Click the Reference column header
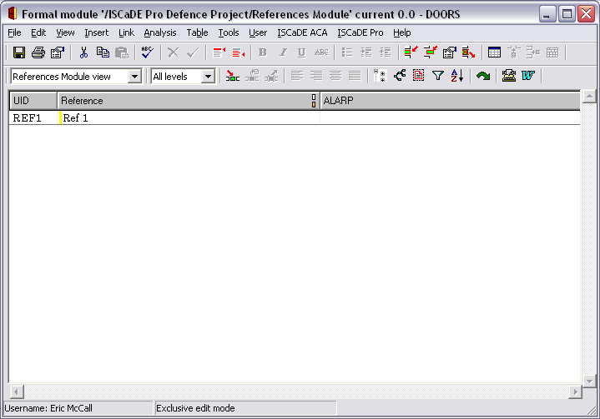Screen dimensions: 600x419 pos(184,101)
